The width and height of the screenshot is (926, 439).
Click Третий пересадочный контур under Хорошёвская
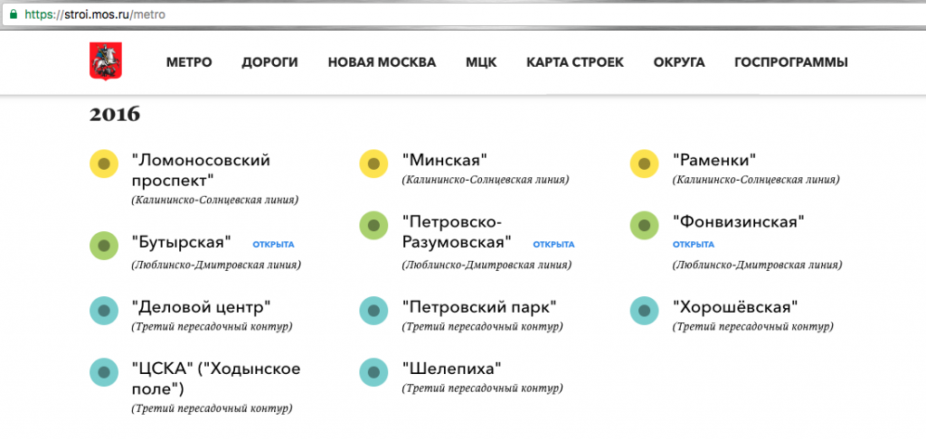(x=752, y=327)
